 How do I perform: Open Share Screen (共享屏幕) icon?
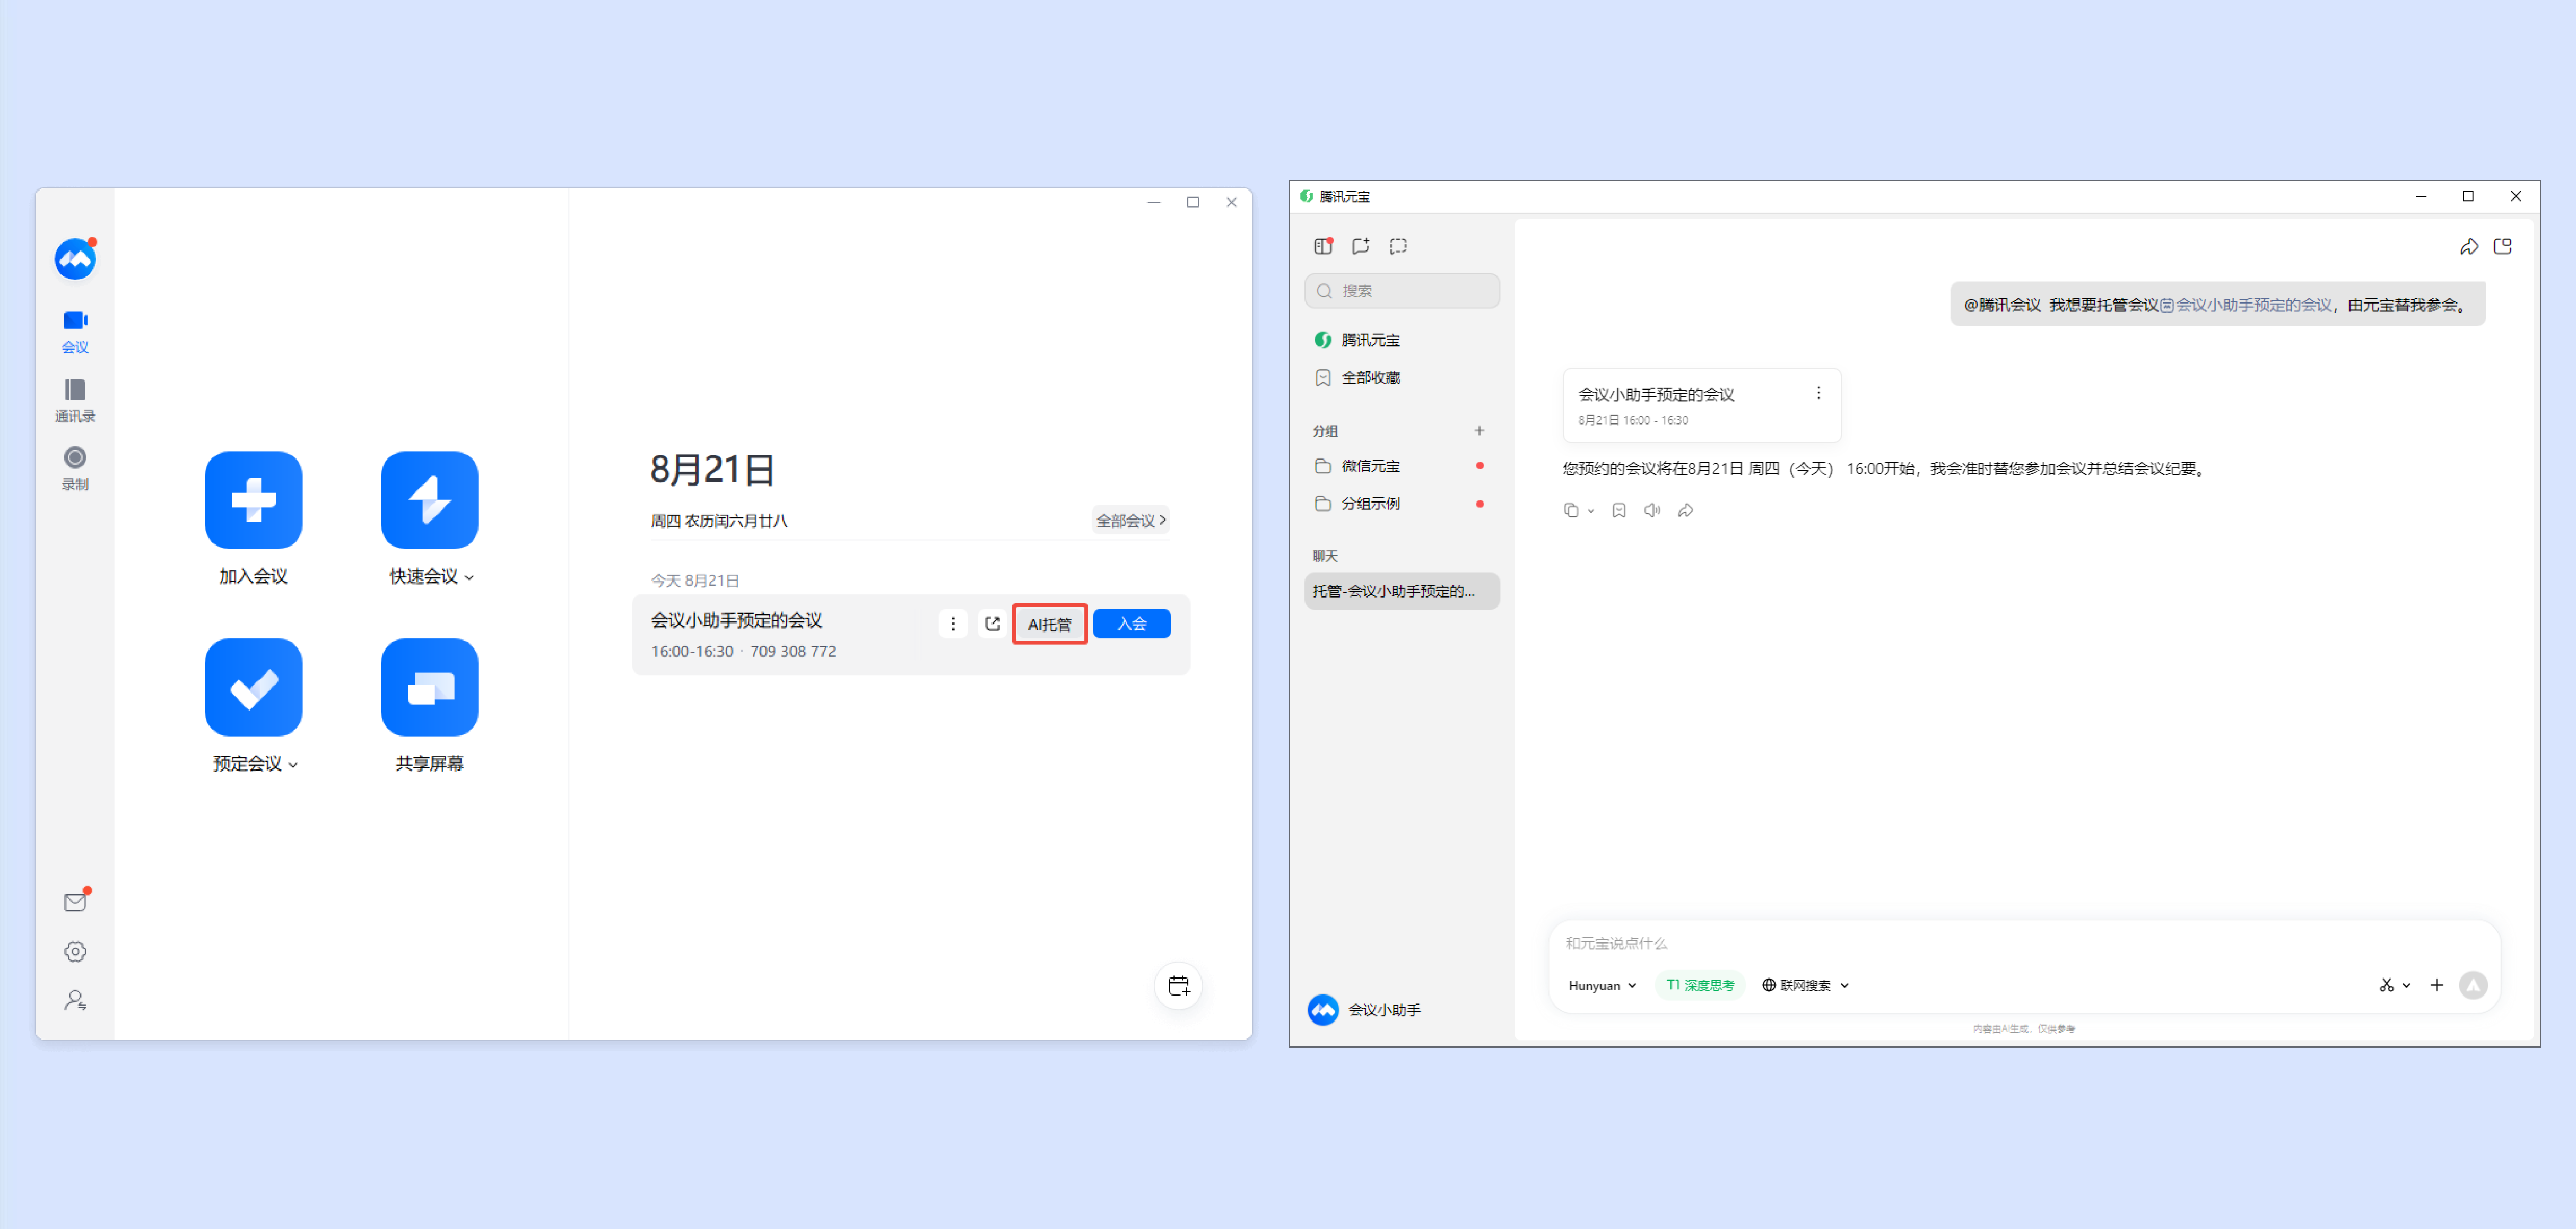click(x=429, y=687)
